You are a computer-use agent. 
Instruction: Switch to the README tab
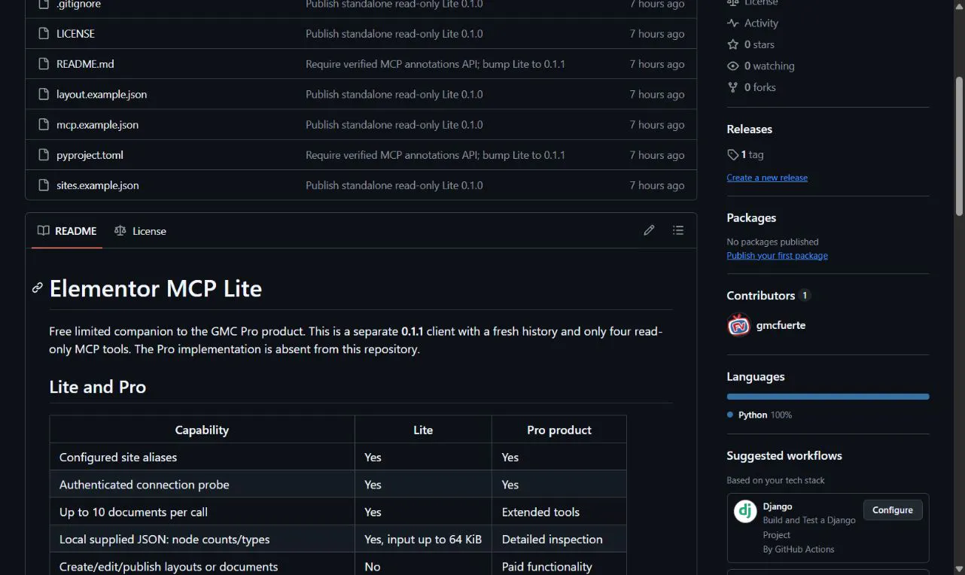tap(67, 230)
